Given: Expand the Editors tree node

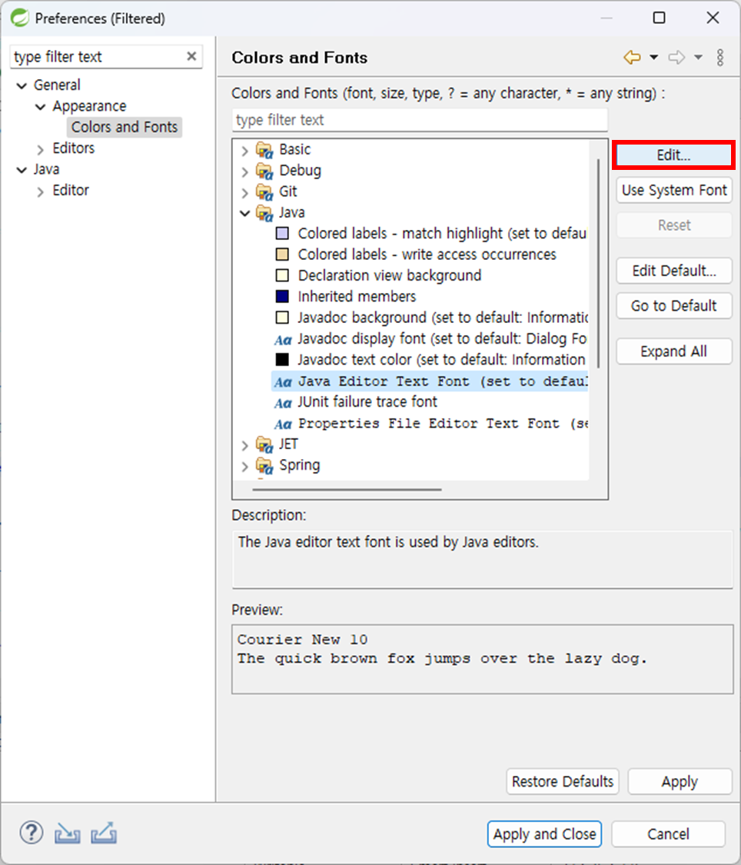Looking at the screenshot, I should pos(40,149).
